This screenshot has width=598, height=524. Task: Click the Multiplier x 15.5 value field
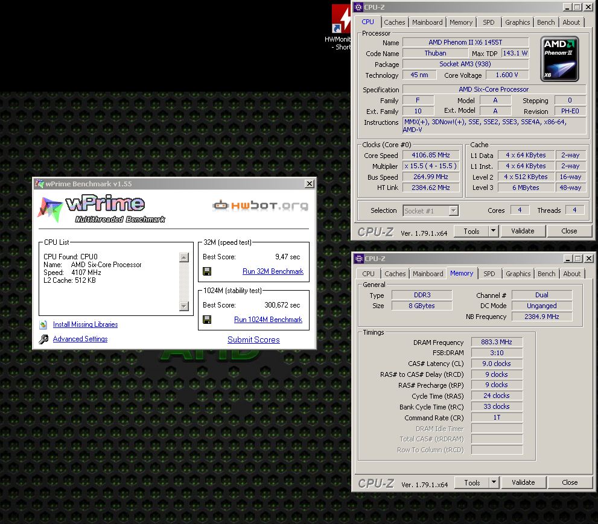click(x=431, y=166)
